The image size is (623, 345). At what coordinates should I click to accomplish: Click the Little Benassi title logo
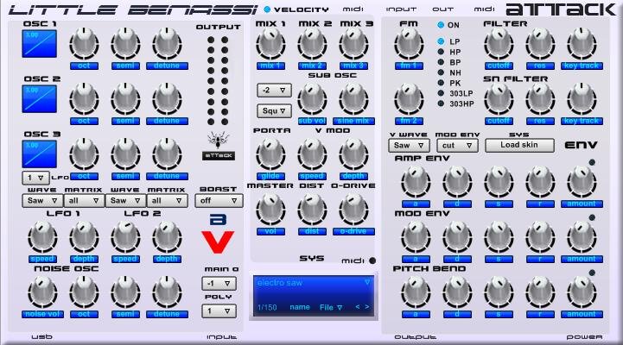point(128,9)
